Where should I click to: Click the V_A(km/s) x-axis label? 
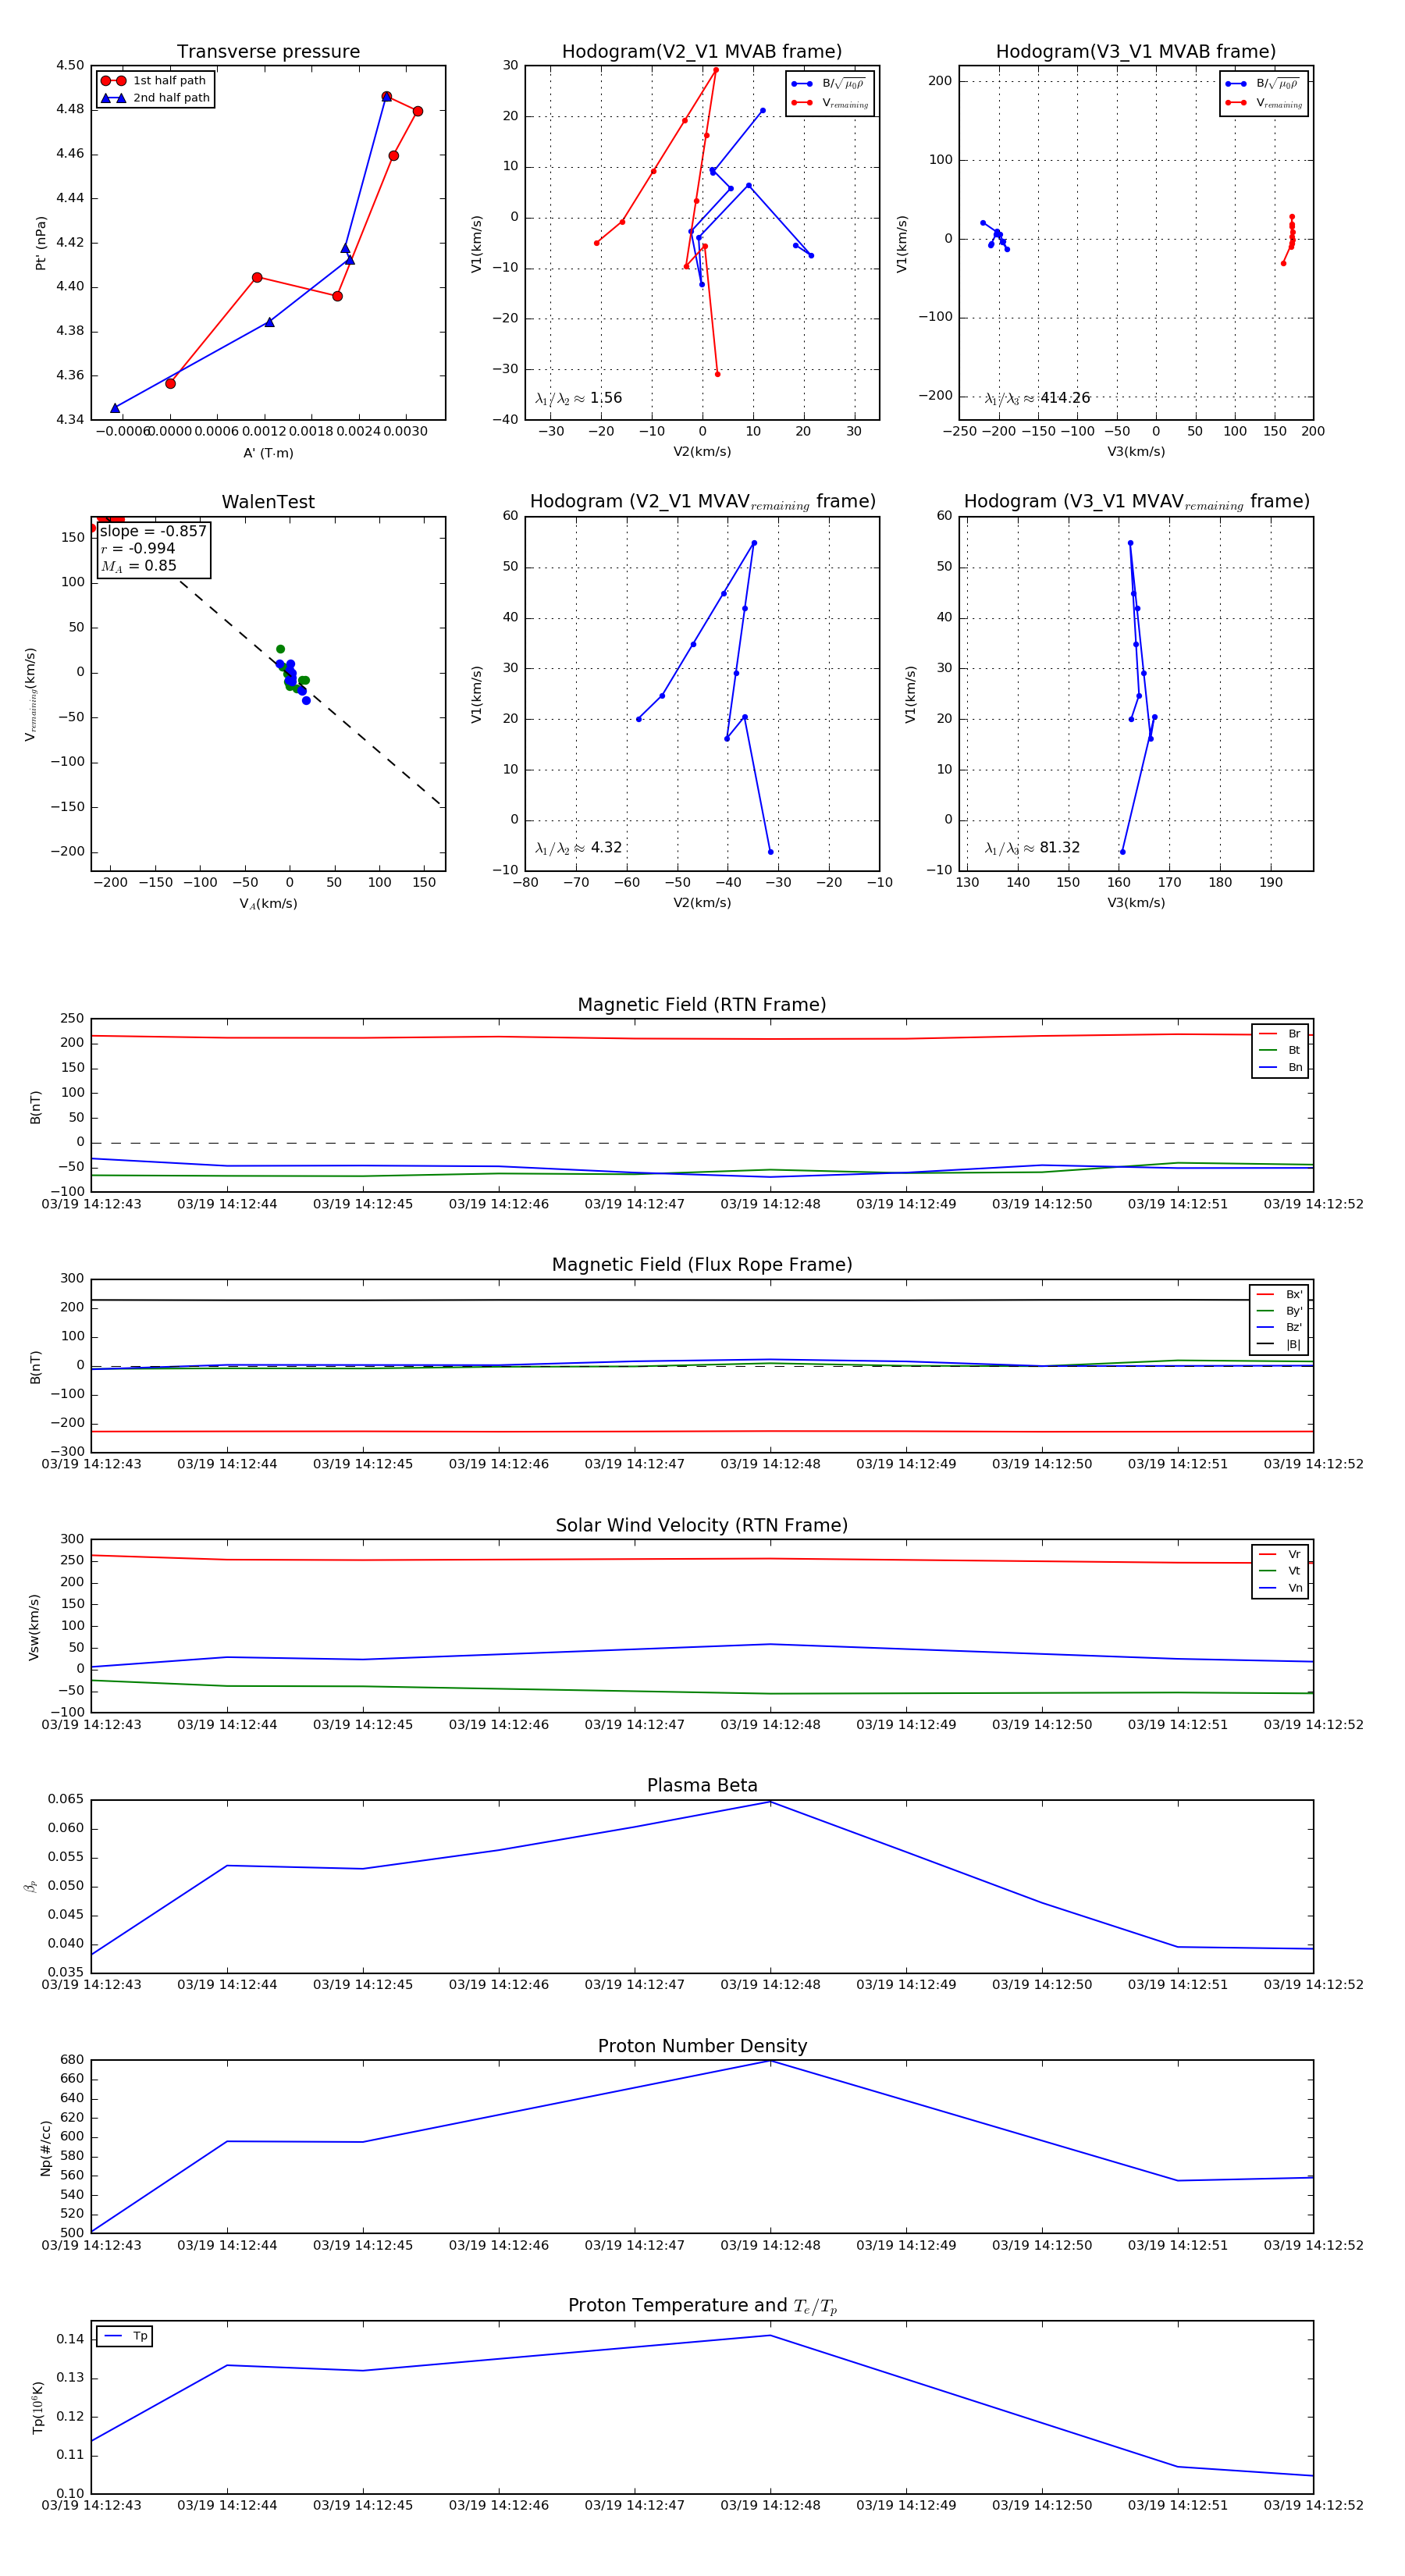pyautogui.click(x=268, y=904)
